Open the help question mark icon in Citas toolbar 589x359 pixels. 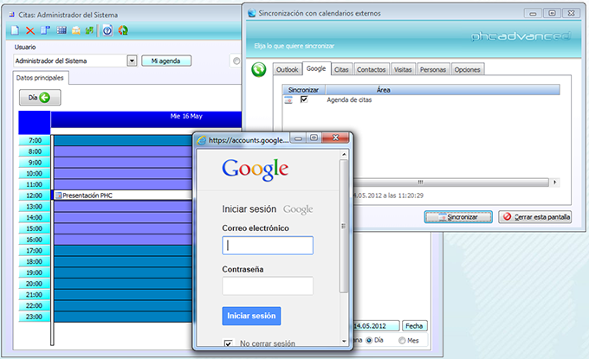(x=107, y=30)
